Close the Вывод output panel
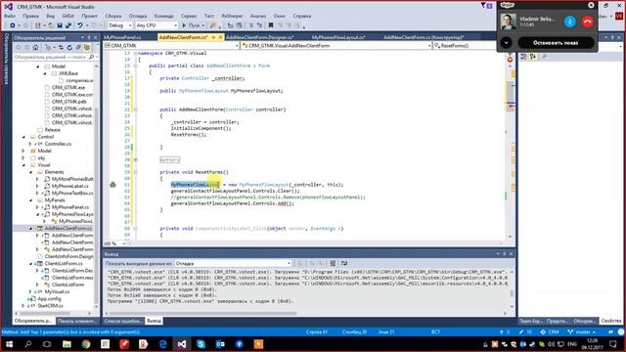626x352 pixels. [511, 254]
